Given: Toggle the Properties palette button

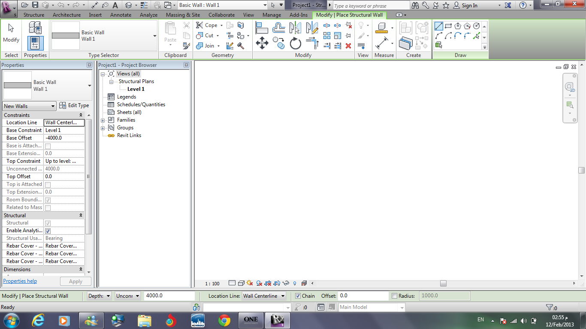Looking at the screenshot, I should point(35,43).
